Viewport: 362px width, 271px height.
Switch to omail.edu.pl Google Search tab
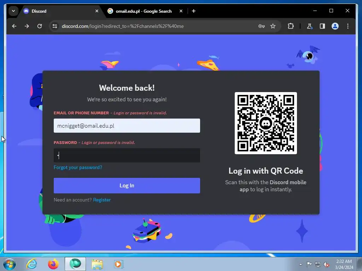pyautogui.click(x=144, y=11)
